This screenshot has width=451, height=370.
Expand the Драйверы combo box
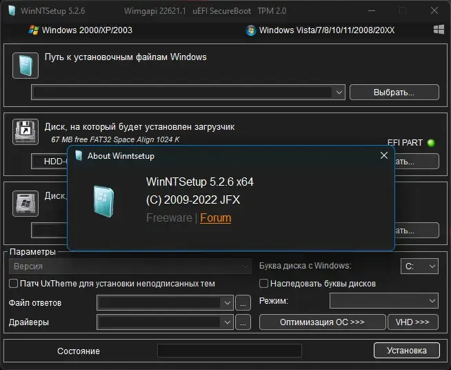[x=227, y=322]
